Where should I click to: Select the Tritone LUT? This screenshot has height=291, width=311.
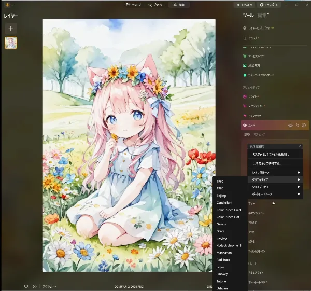pyautogui.click(x=230, y=281)
